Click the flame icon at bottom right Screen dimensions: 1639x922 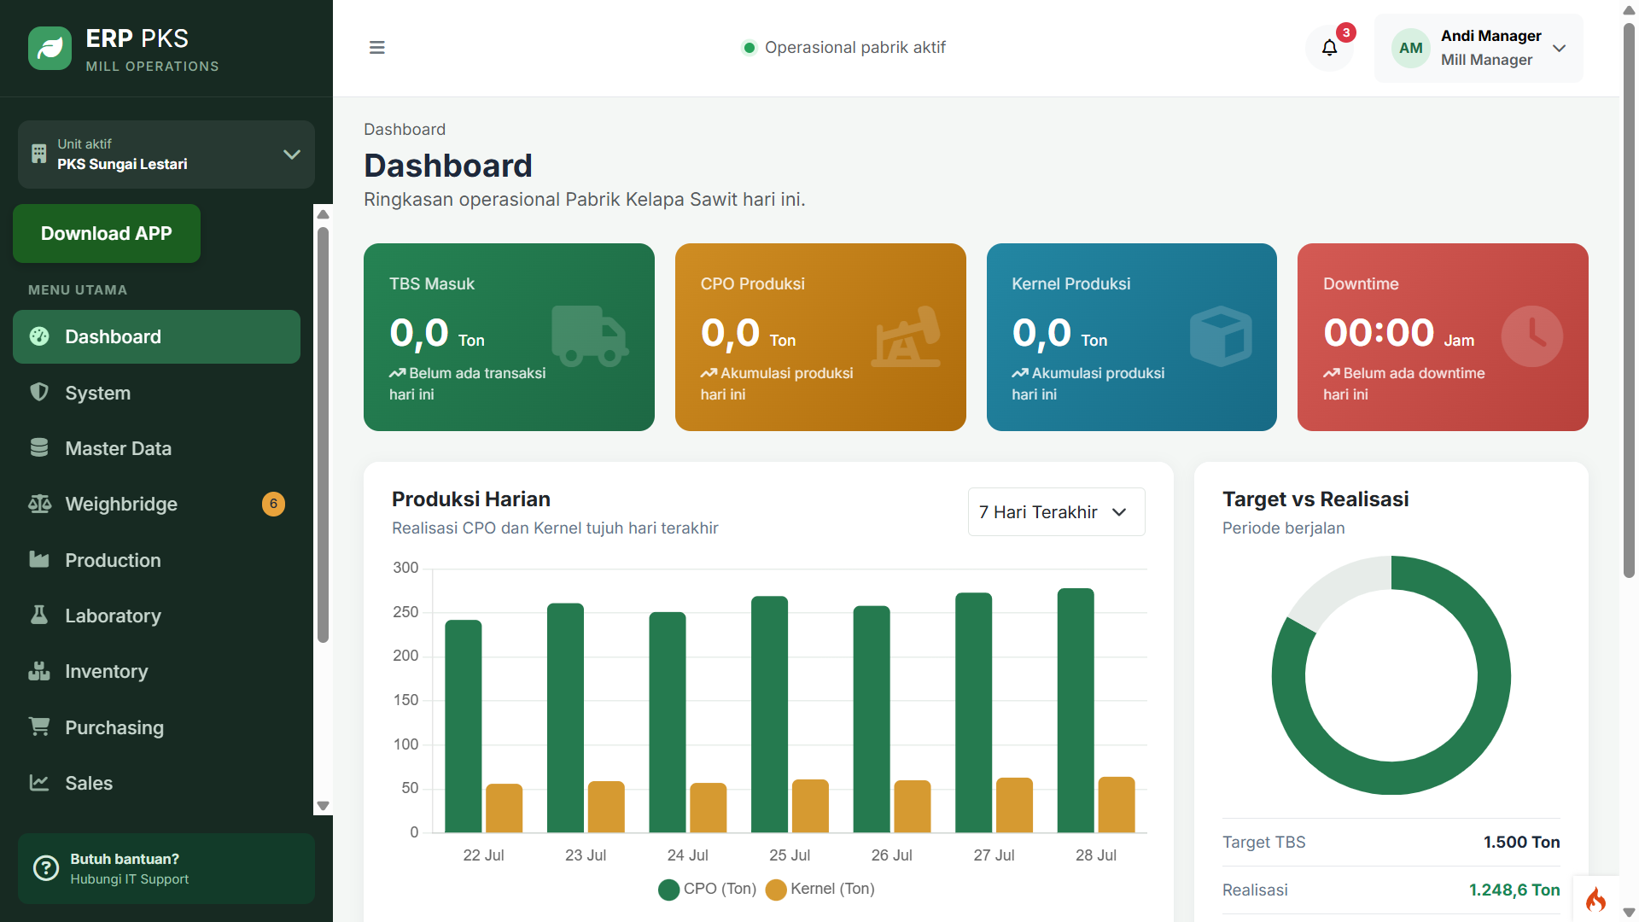(x=1595, y=899)
